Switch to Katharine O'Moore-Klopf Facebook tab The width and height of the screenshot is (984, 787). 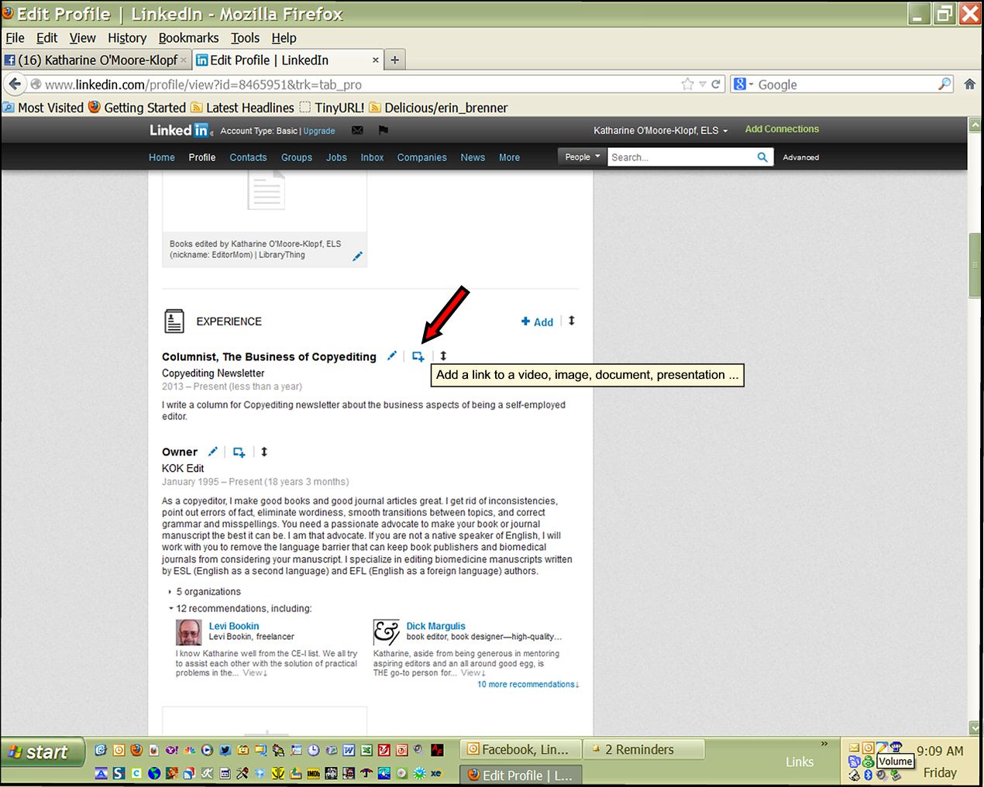96,60
